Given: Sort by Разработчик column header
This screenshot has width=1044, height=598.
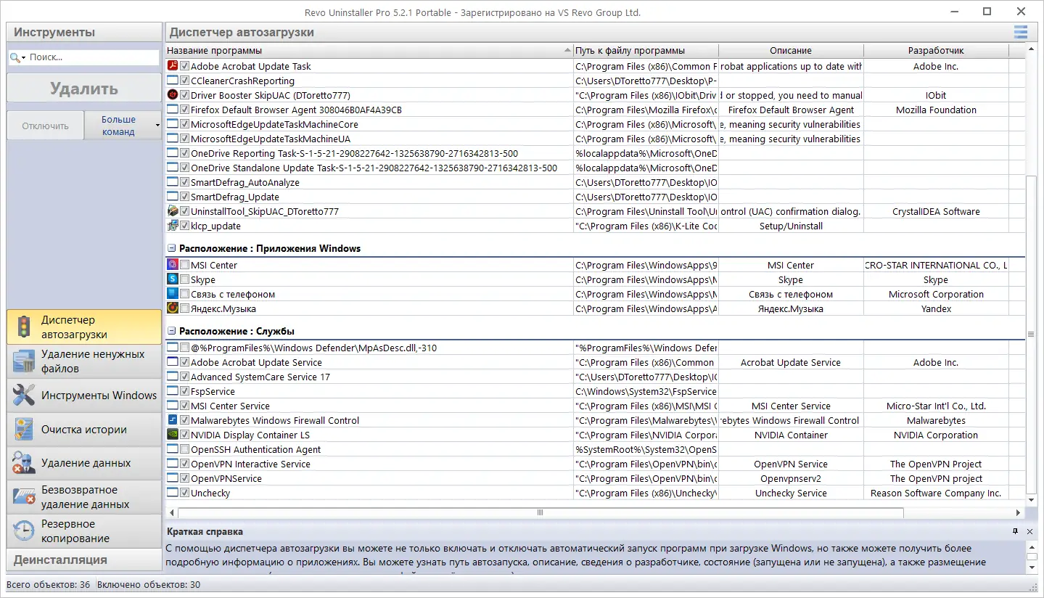Looking at the screenshot, I should [936, 51].
